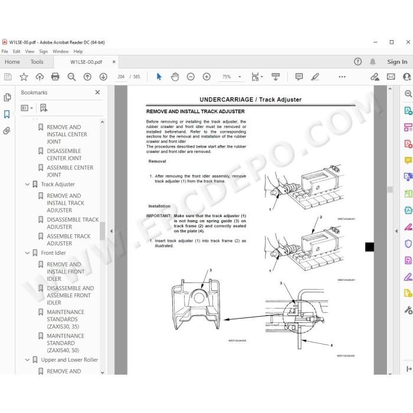413x413 pixels.
Task: Open the right pane Comment tool
Action: (x=408, y=160)
